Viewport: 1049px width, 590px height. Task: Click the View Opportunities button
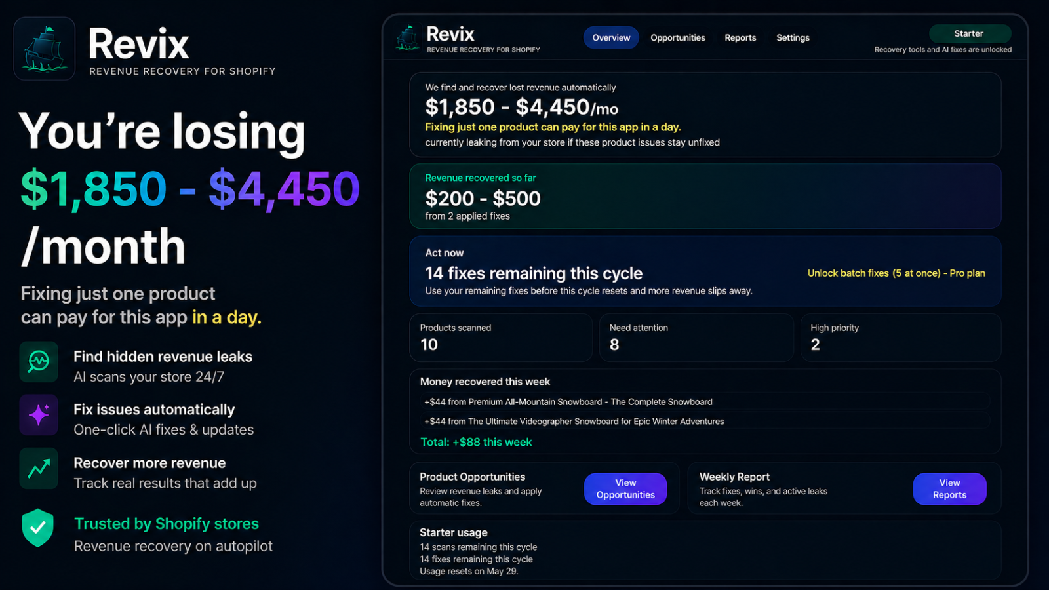[625, 489]
